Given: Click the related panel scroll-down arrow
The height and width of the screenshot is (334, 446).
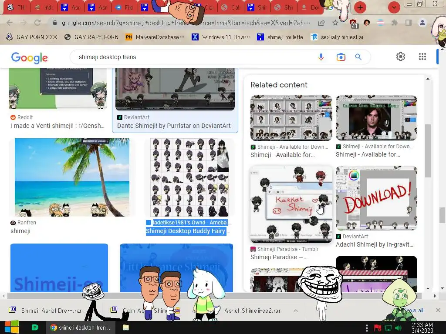Looking at the screenshot, I should click(x=428, y=289).
